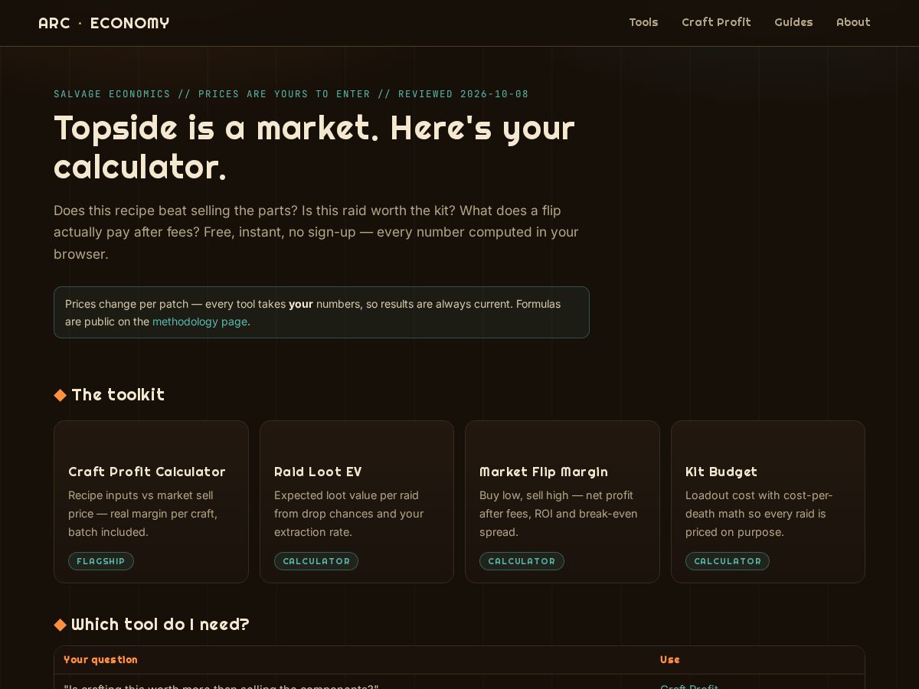Click the diamond beside Which tool do I need
Screen dimensions: 919x689
click(x=61, y=625)
